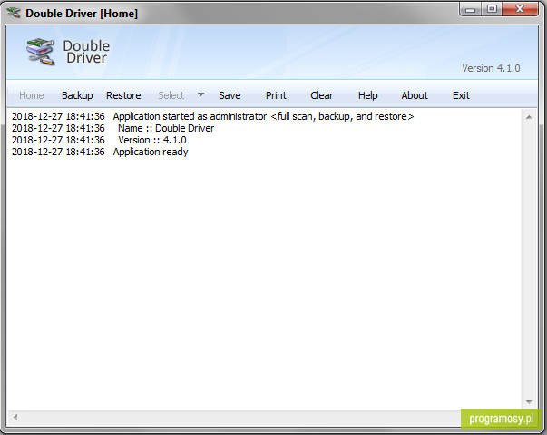Click the title bar application icon
This screenshot has height=435, width=547.
coord(14,13)
